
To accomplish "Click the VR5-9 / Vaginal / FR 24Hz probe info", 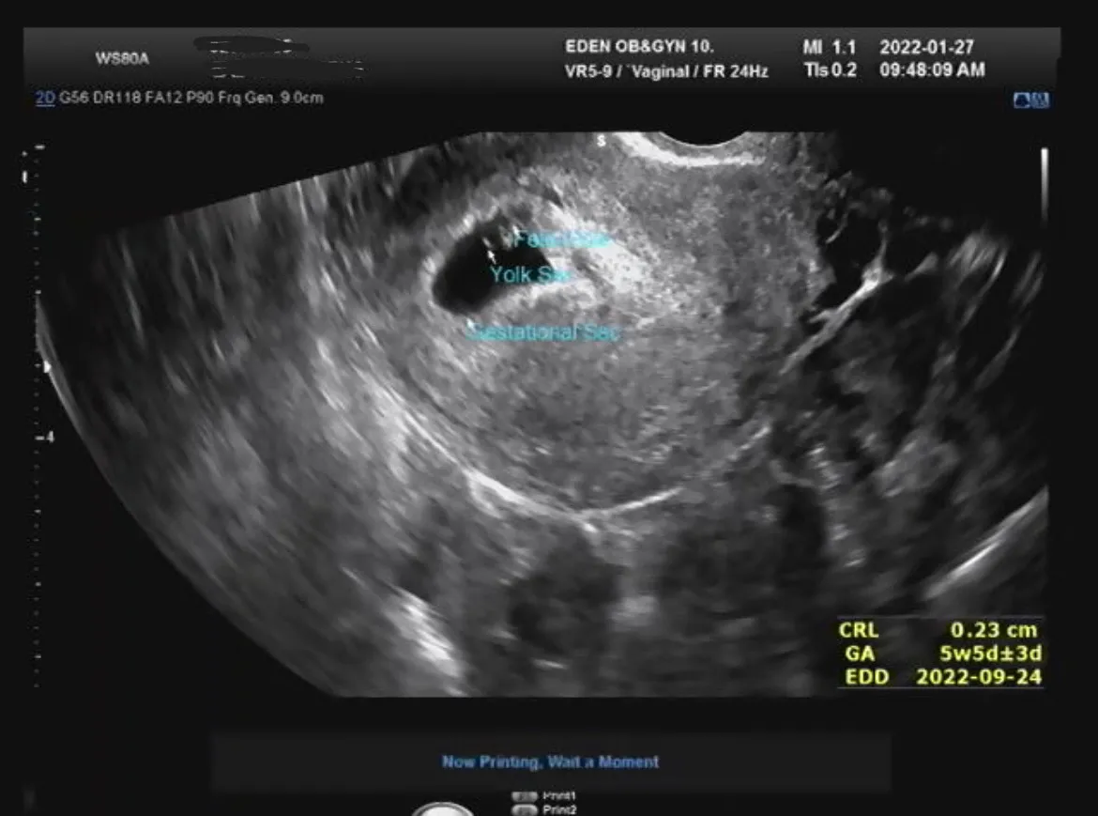I will pyautogui.click(x=666, y=70).
